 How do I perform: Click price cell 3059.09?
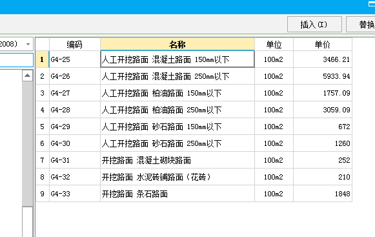coord(323,110)
